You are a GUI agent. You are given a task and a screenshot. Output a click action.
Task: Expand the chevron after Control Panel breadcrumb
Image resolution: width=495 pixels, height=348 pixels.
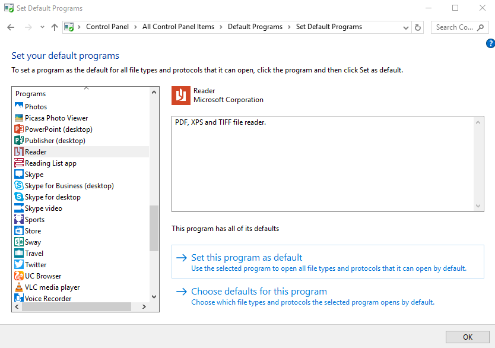(x=135, y=27)
